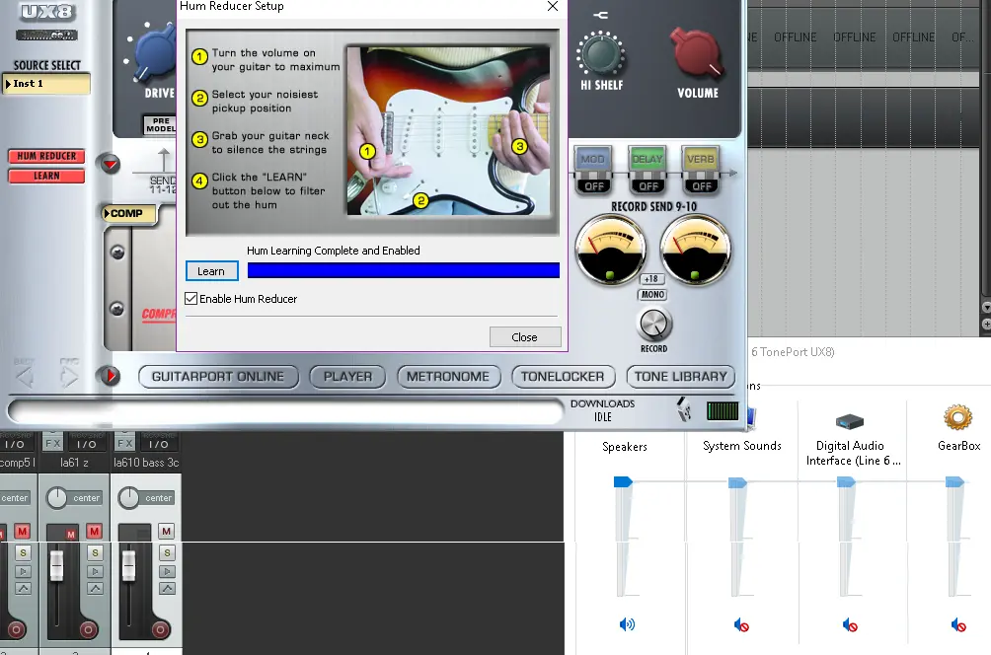
Task: Click the VOLUME knob
Action: pos(697,52)
